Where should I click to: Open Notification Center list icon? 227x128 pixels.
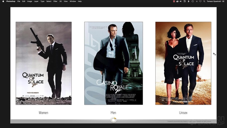(x=223, y=1)
